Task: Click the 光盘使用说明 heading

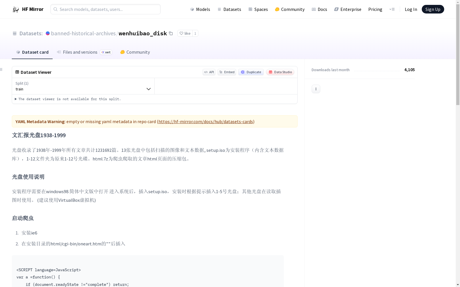Action: click(28, 177)
